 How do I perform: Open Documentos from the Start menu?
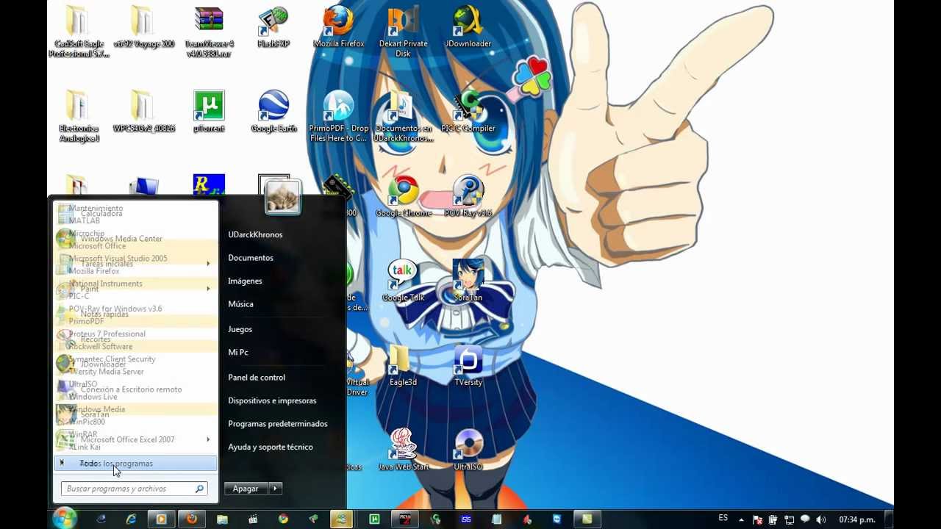point(251,258)
